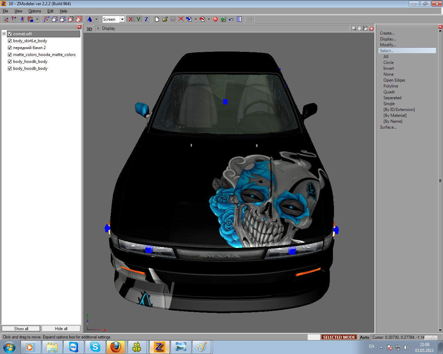Toggle visibility checkbox for body_skirtLe_body
The width and height of the screenshot is (443, 354).
click(x=10, y=41)
